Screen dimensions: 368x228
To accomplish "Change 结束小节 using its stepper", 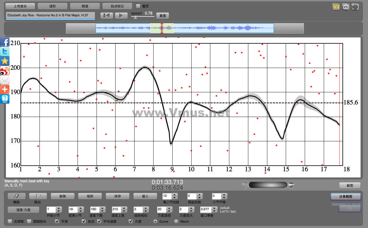I will pos(81,209).
